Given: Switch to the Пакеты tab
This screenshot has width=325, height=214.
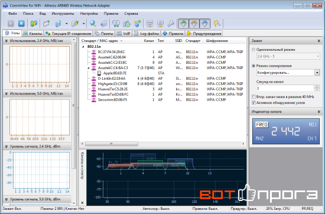Looking at the screenshot, I should [x=104, y=33].
